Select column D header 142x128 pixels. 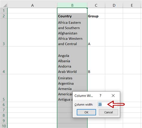point(114,5)
